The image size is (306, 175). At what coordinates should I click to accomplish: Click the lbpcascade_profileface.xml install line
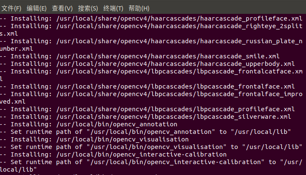click(x=148, y=109)
